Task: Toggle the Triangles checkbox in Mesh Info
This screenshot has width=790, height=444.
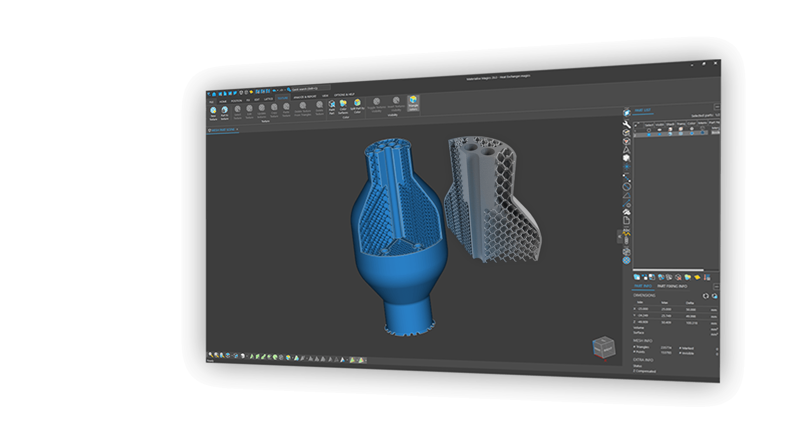Action: tap(635, 347)
